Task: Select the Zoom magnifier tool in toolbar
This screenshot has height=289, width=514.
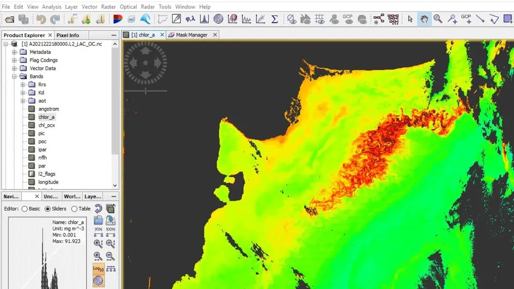Action: (x=438, y=20)
